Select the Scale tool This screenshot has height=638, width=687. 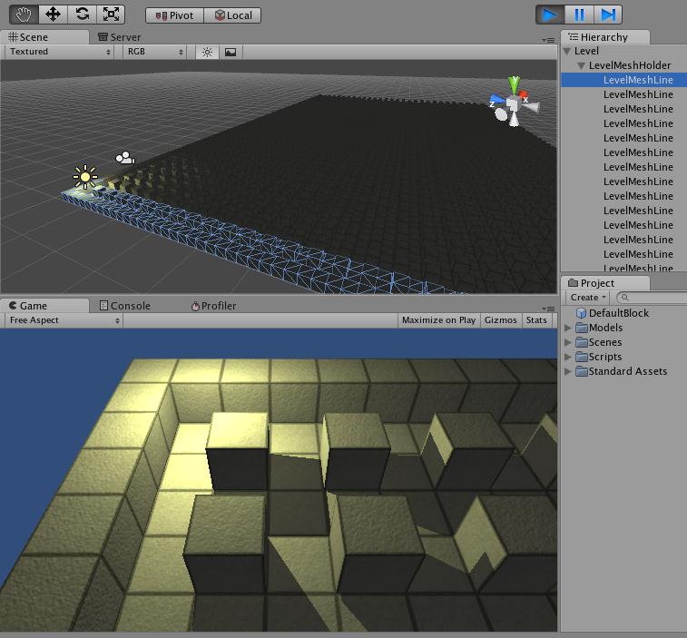[111, 15]
